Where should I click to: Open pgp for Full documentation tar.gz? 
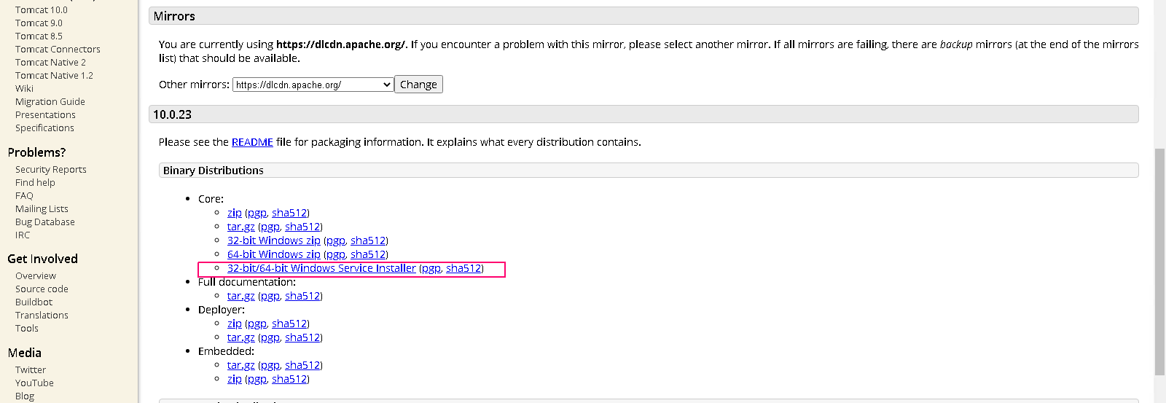tap(270, 296)
